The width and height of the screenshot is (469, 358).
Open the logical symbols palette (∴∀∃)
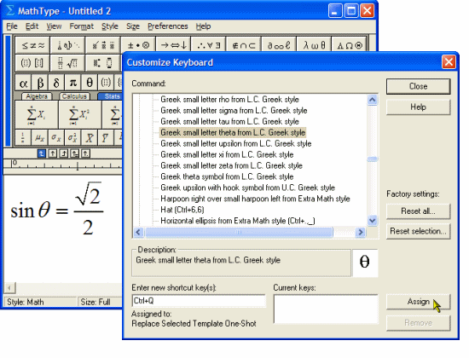point(209,45)
